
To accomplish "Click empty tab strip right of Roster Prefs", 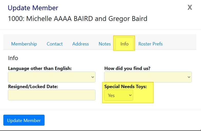I will (x=182, y=44).
